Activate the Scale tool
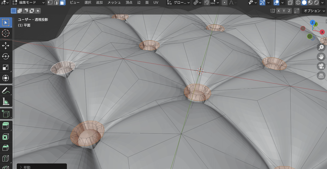Viewport: 327px width, 169px height. (6, 67)
